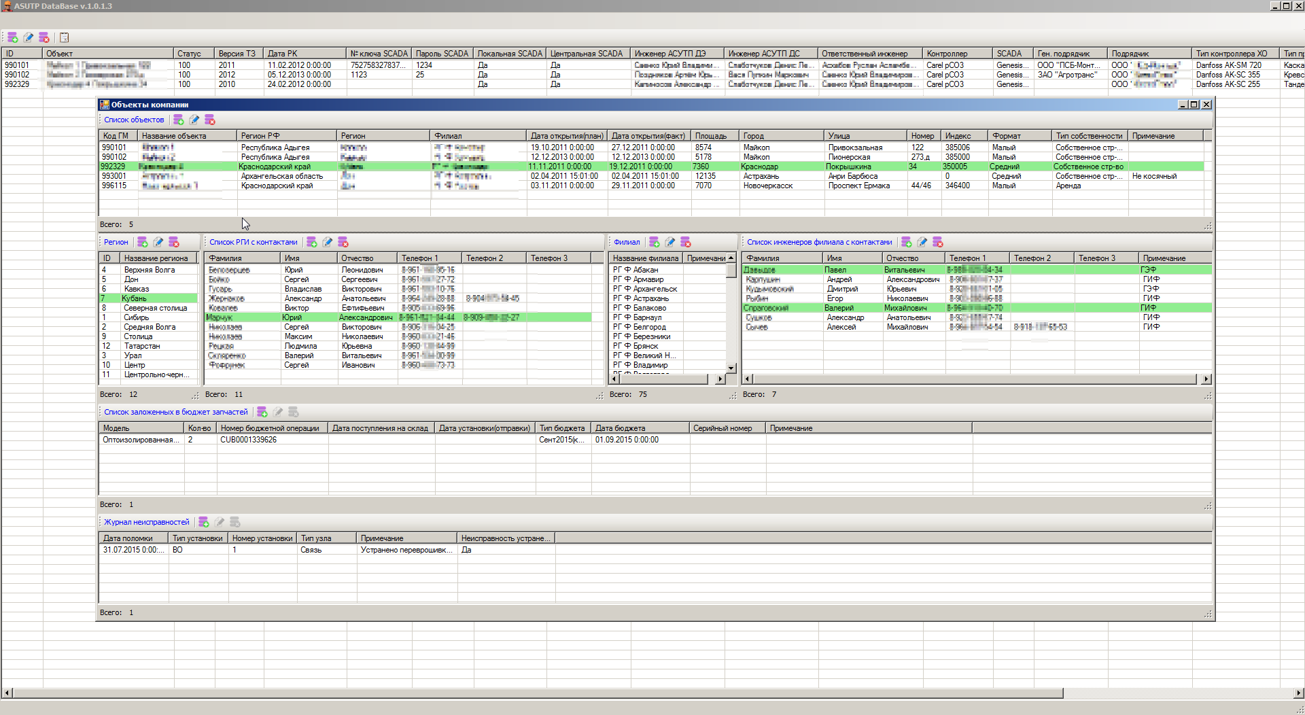Click the report icon in main toolbar

64,37
